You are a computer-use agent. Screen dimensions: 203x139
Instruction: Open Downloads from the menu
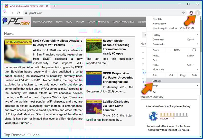pos(173,40)
